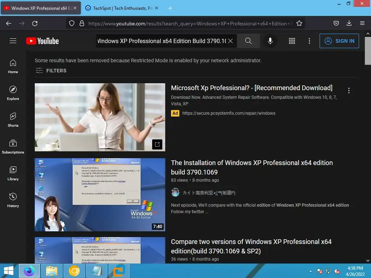Click the Action Center flag tray icon
Viewport: 371px width, 278px height.
[320, 271]
